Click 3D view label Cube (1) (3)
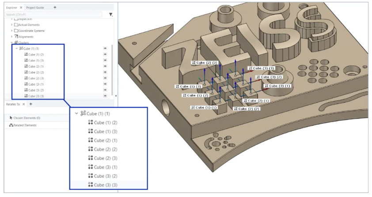Screen dimensions: 372x197 [x=188, y=86]
